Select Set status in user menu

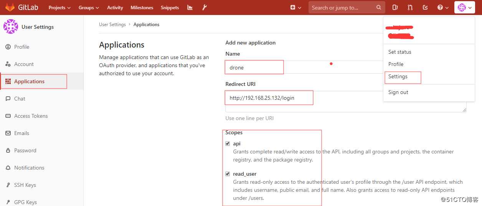[x=399, y=52]
